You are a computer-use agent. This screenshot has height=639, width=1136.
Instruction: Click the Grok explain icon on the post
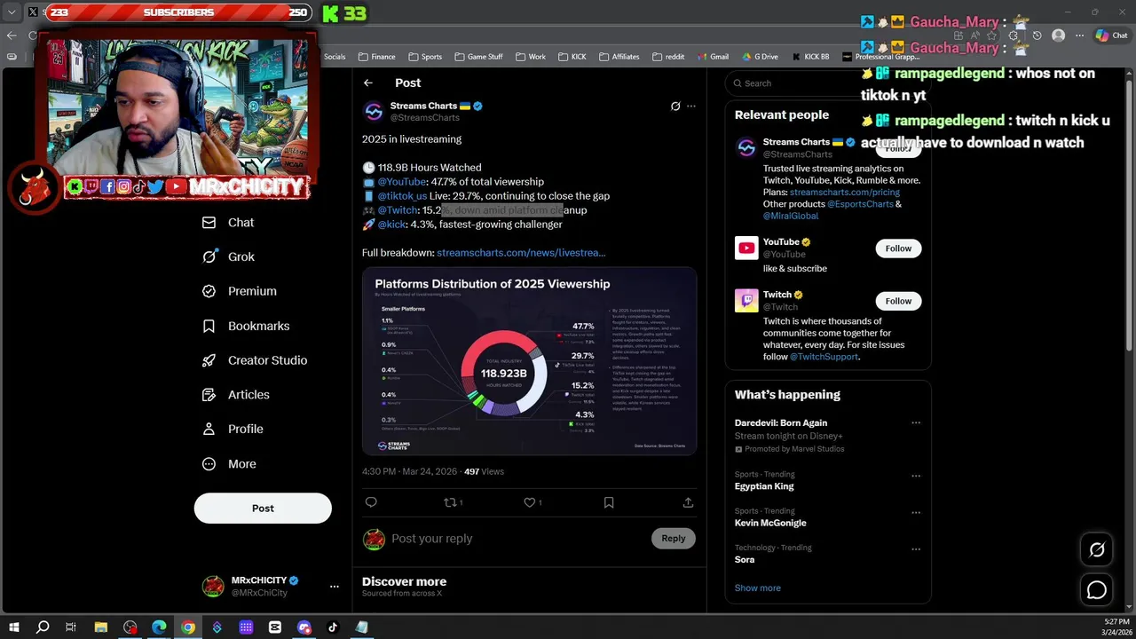tap(675, 106)
